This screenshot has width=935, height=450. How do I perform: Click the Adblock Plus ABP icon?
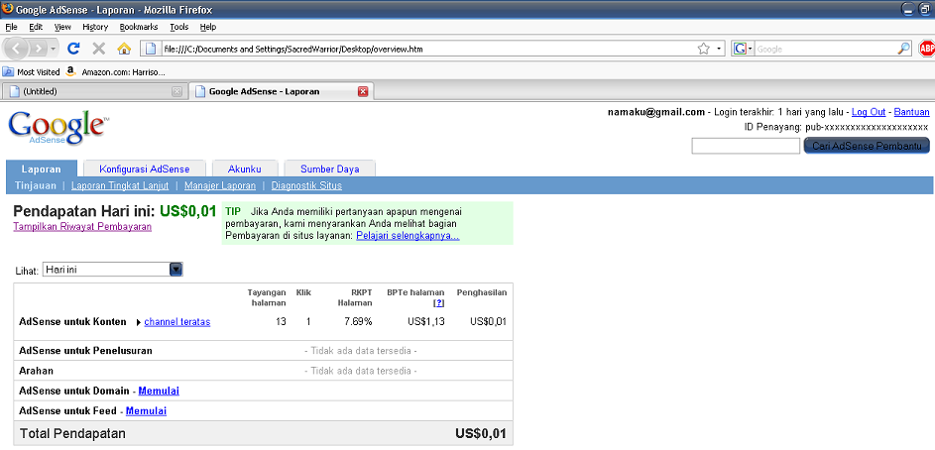(x=927, y=49)
